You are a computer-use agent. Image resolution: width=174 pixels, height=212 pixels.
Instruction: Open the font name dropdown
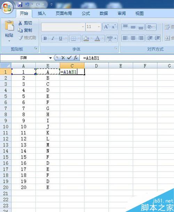point(83,27)
